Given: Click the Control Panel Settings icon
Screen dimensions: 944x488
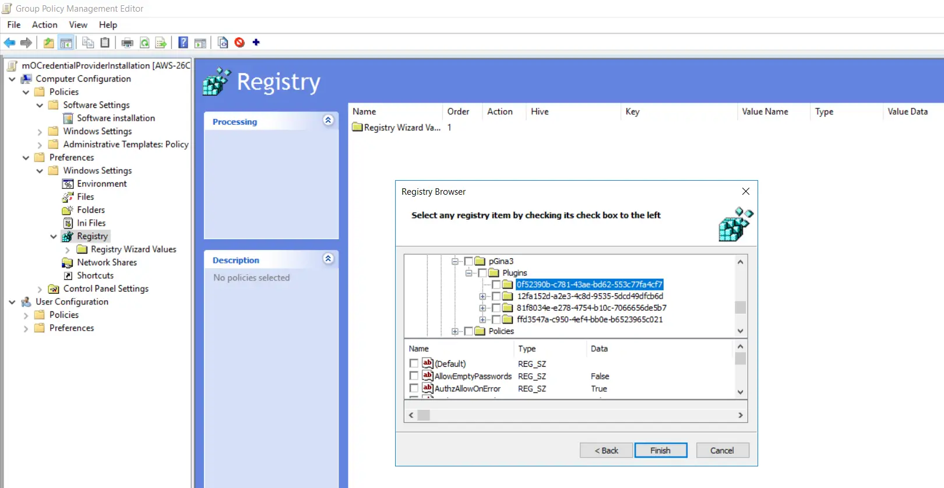Looking at the screenshot, I should (54, 289).
